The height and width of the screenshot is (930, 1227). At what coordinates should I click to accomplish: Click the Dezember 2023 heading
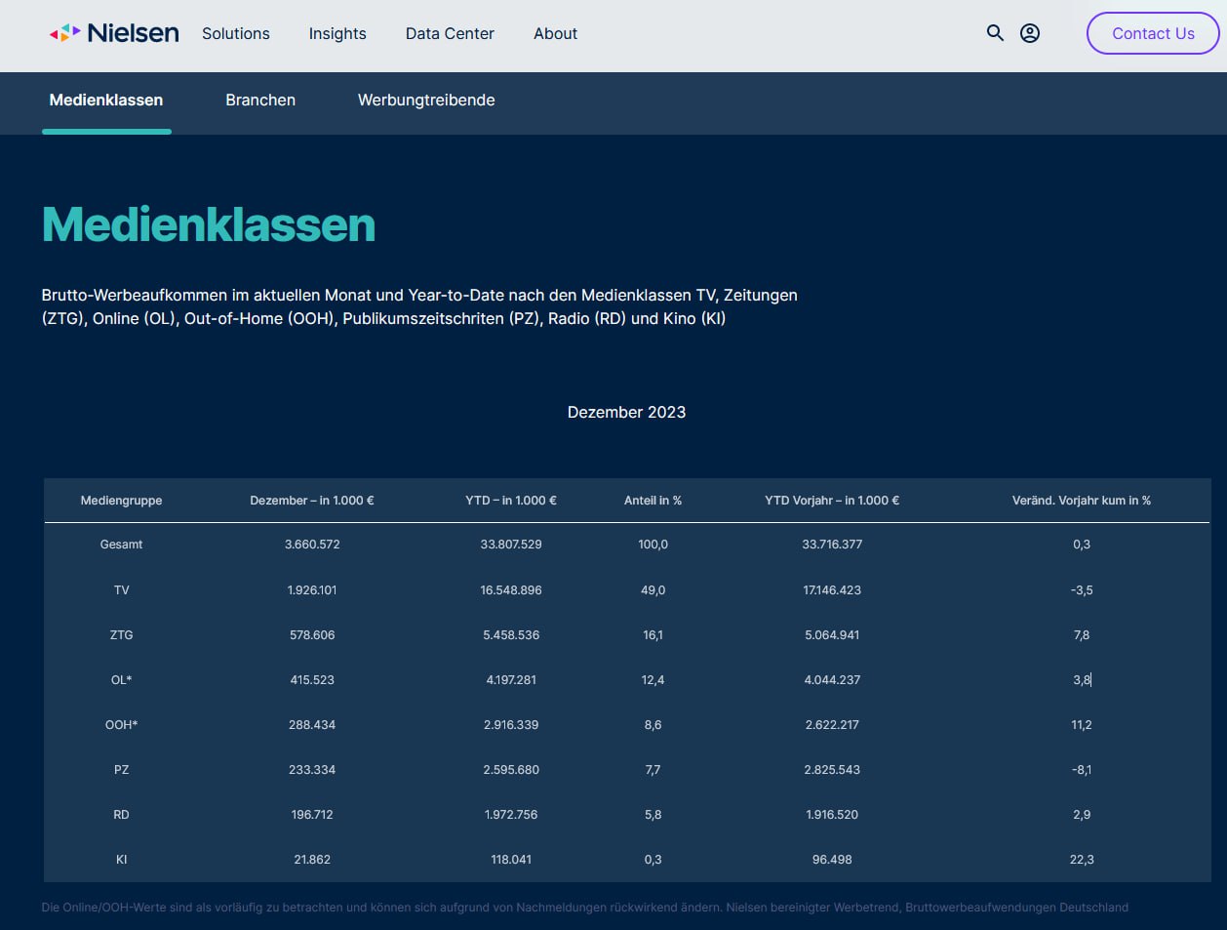click(626, 412)
